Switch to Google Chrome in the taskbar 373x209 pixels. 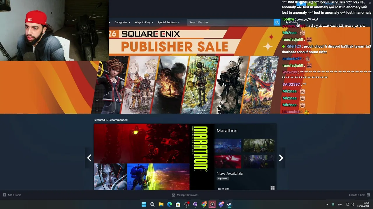pos(204,204)
